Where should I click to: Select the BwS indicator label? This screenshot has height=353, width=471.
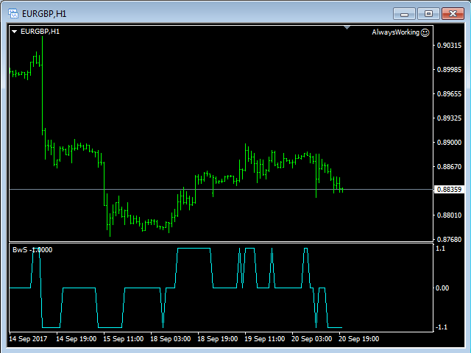[32, 250]
